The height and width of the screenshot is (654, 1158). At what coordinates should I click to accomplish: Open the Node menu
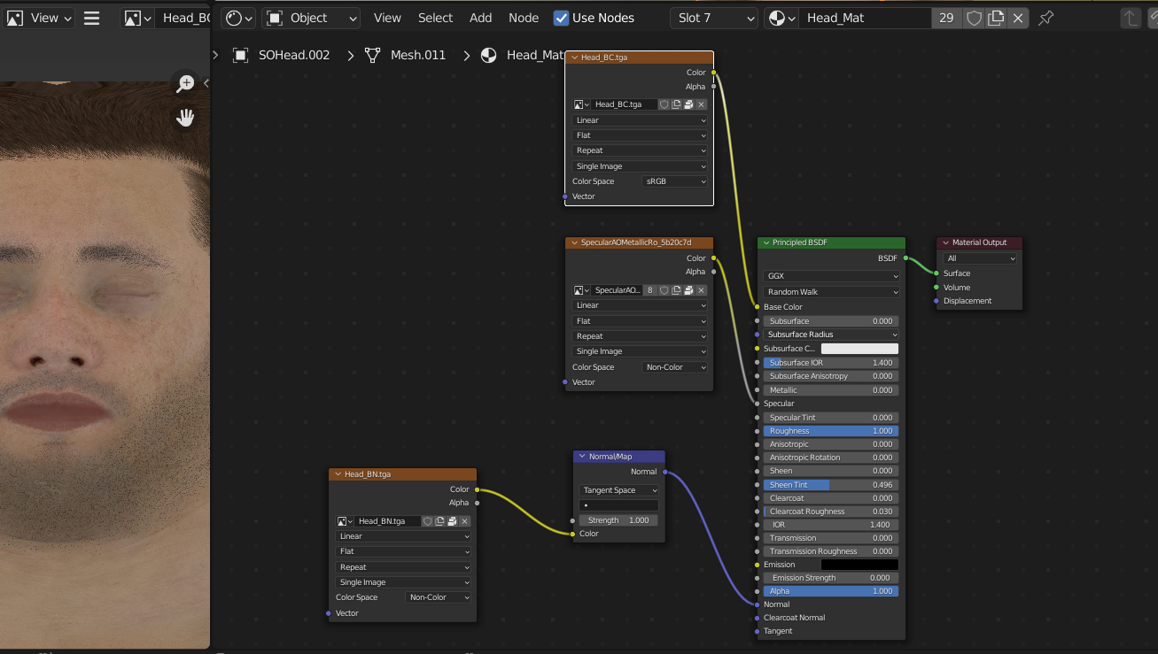tap(524, 18)
